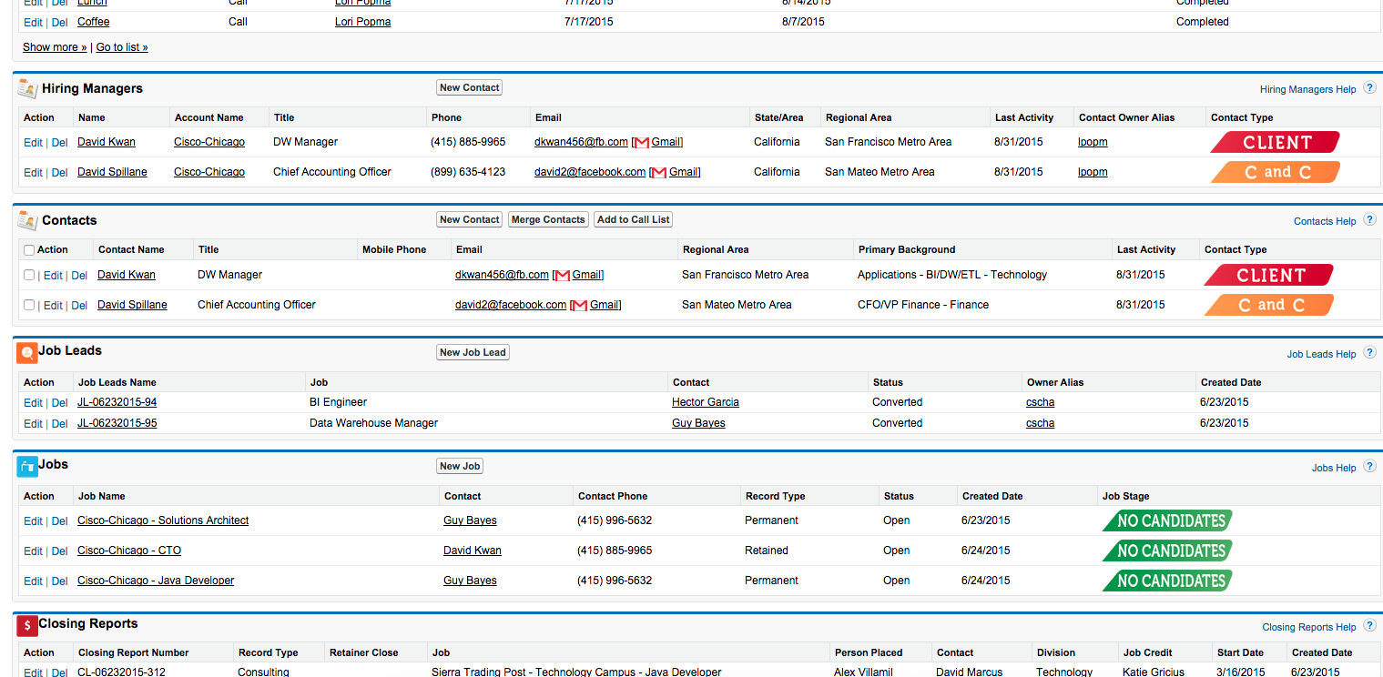Click NO CANDIDATES badge for Cisco-Chicago - CTO job
The width and height of the screenshot is (1383, 677).
coord(1167,551)
